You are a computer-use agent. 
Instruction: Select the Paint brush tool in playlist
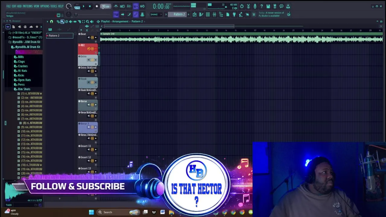pyautogui.click(x=62, y=22)
